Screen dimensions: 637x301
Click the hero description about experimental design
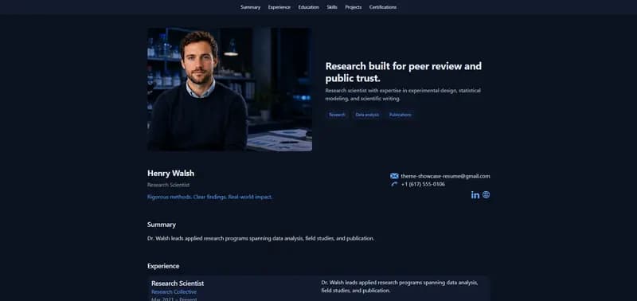(403, 95)
